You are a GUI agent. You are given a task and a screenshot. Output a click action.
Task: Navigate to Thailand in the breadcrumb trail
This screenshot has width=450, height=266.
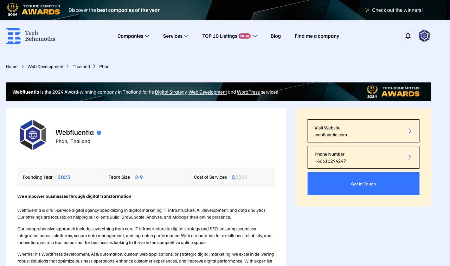pyautogui.click(x=81, y=66)
